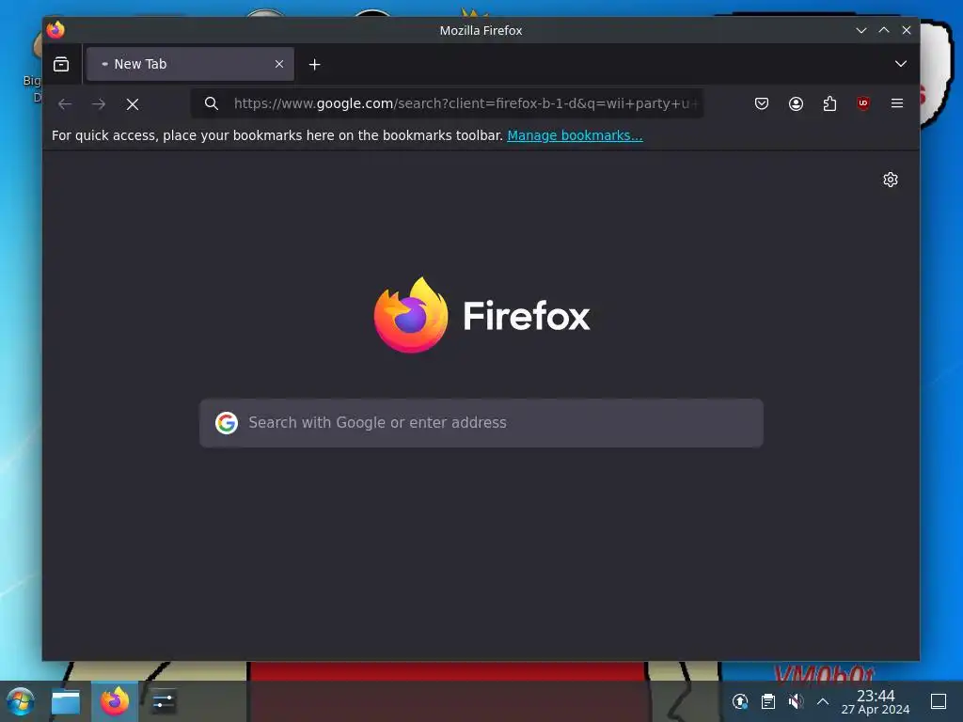This screenshot has height=722, width=963.
Task: Open Firefox account menu
Action: click(796, 103)
